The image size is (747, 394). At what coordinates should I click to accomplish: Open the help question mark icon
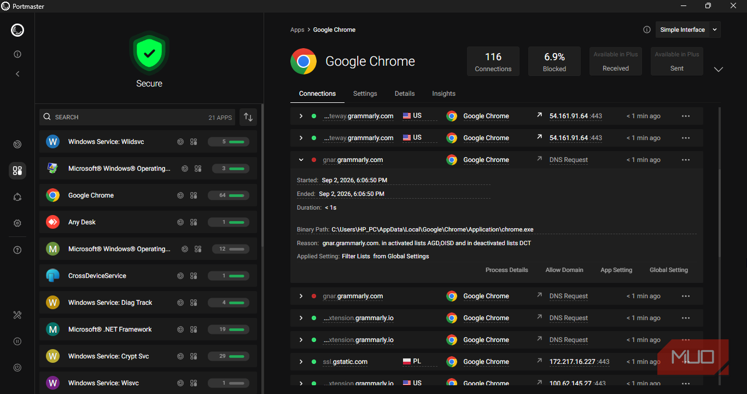[17, 250]
